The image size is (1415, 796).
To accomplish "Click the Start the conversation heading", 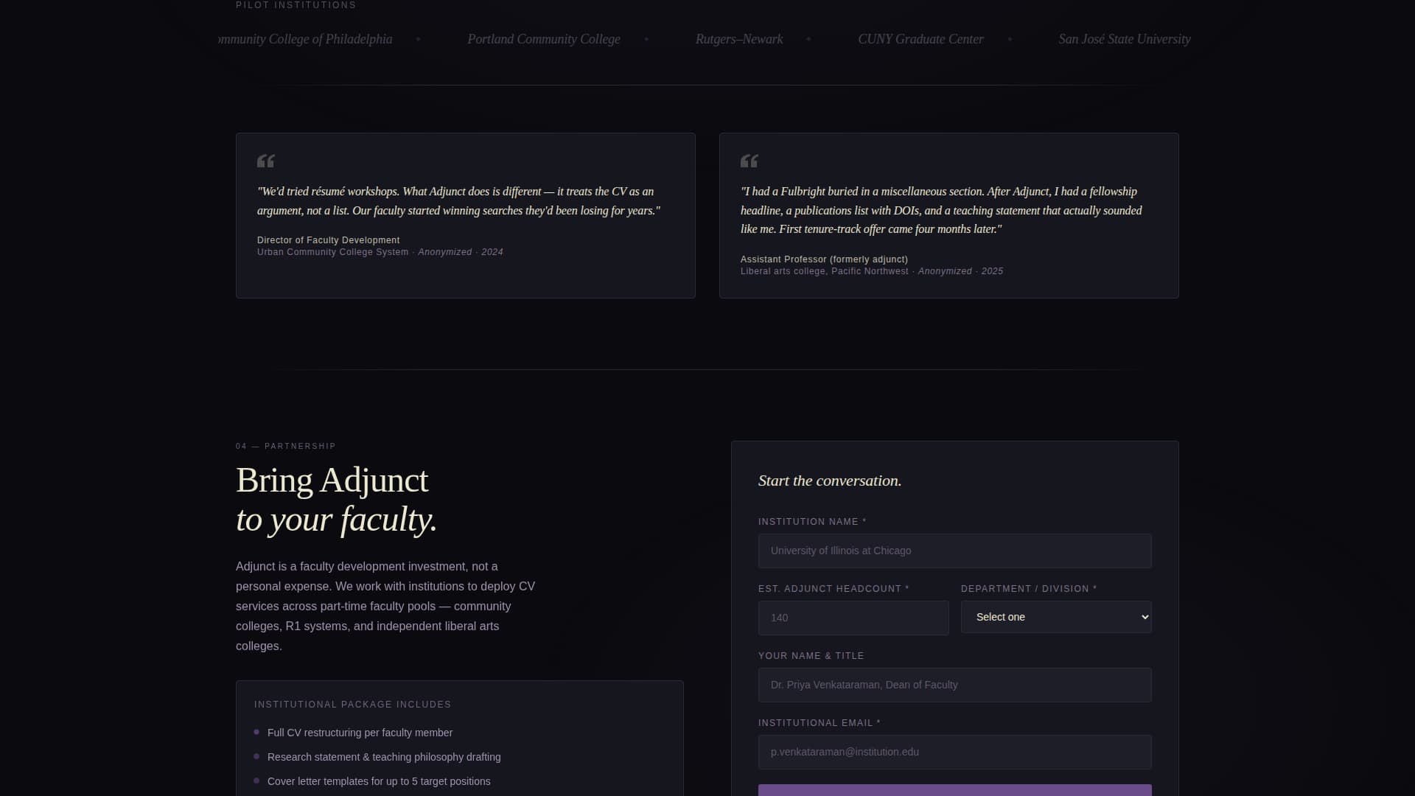I will pyautogui.click(x=829, y=480).
